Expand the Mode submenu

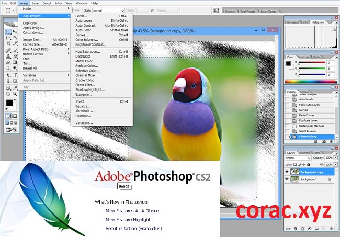click(44, 9)
